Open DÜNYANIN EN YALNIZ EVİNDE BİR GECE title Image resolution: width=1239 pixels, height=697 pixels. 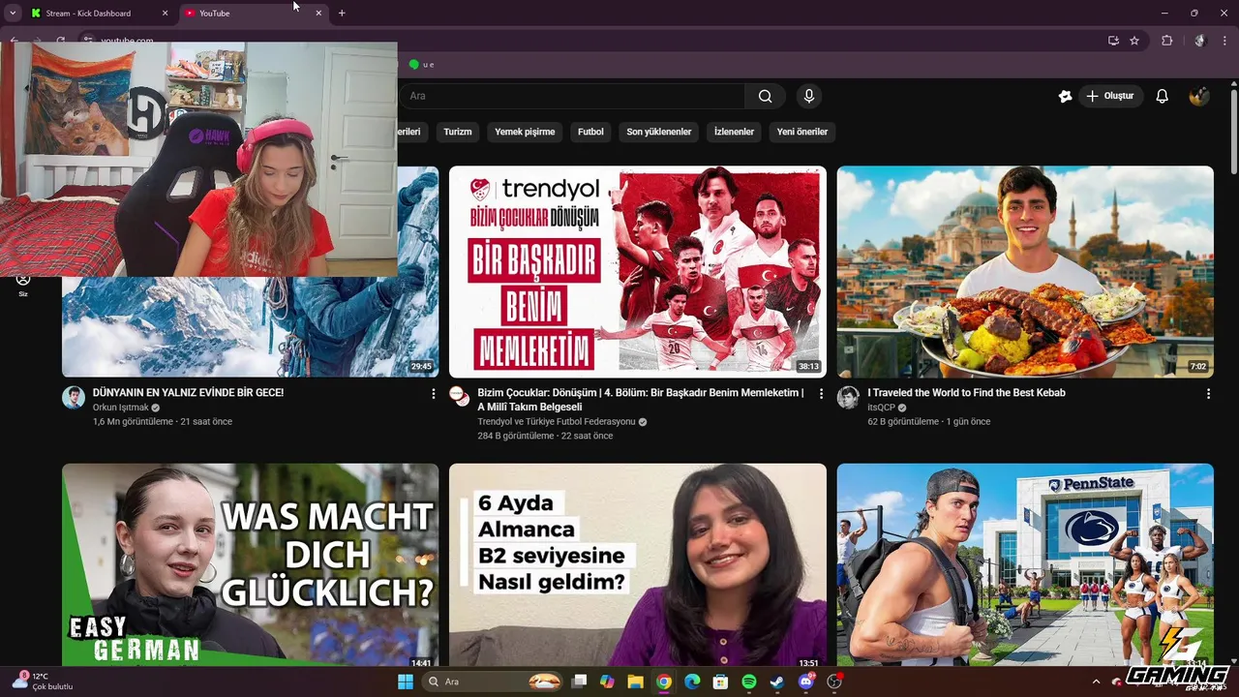[x=188, y=393]
